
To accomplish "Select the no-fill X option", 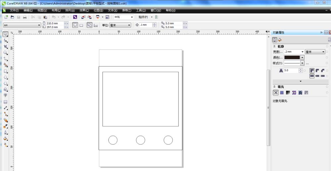I will (x=275, y=93).
